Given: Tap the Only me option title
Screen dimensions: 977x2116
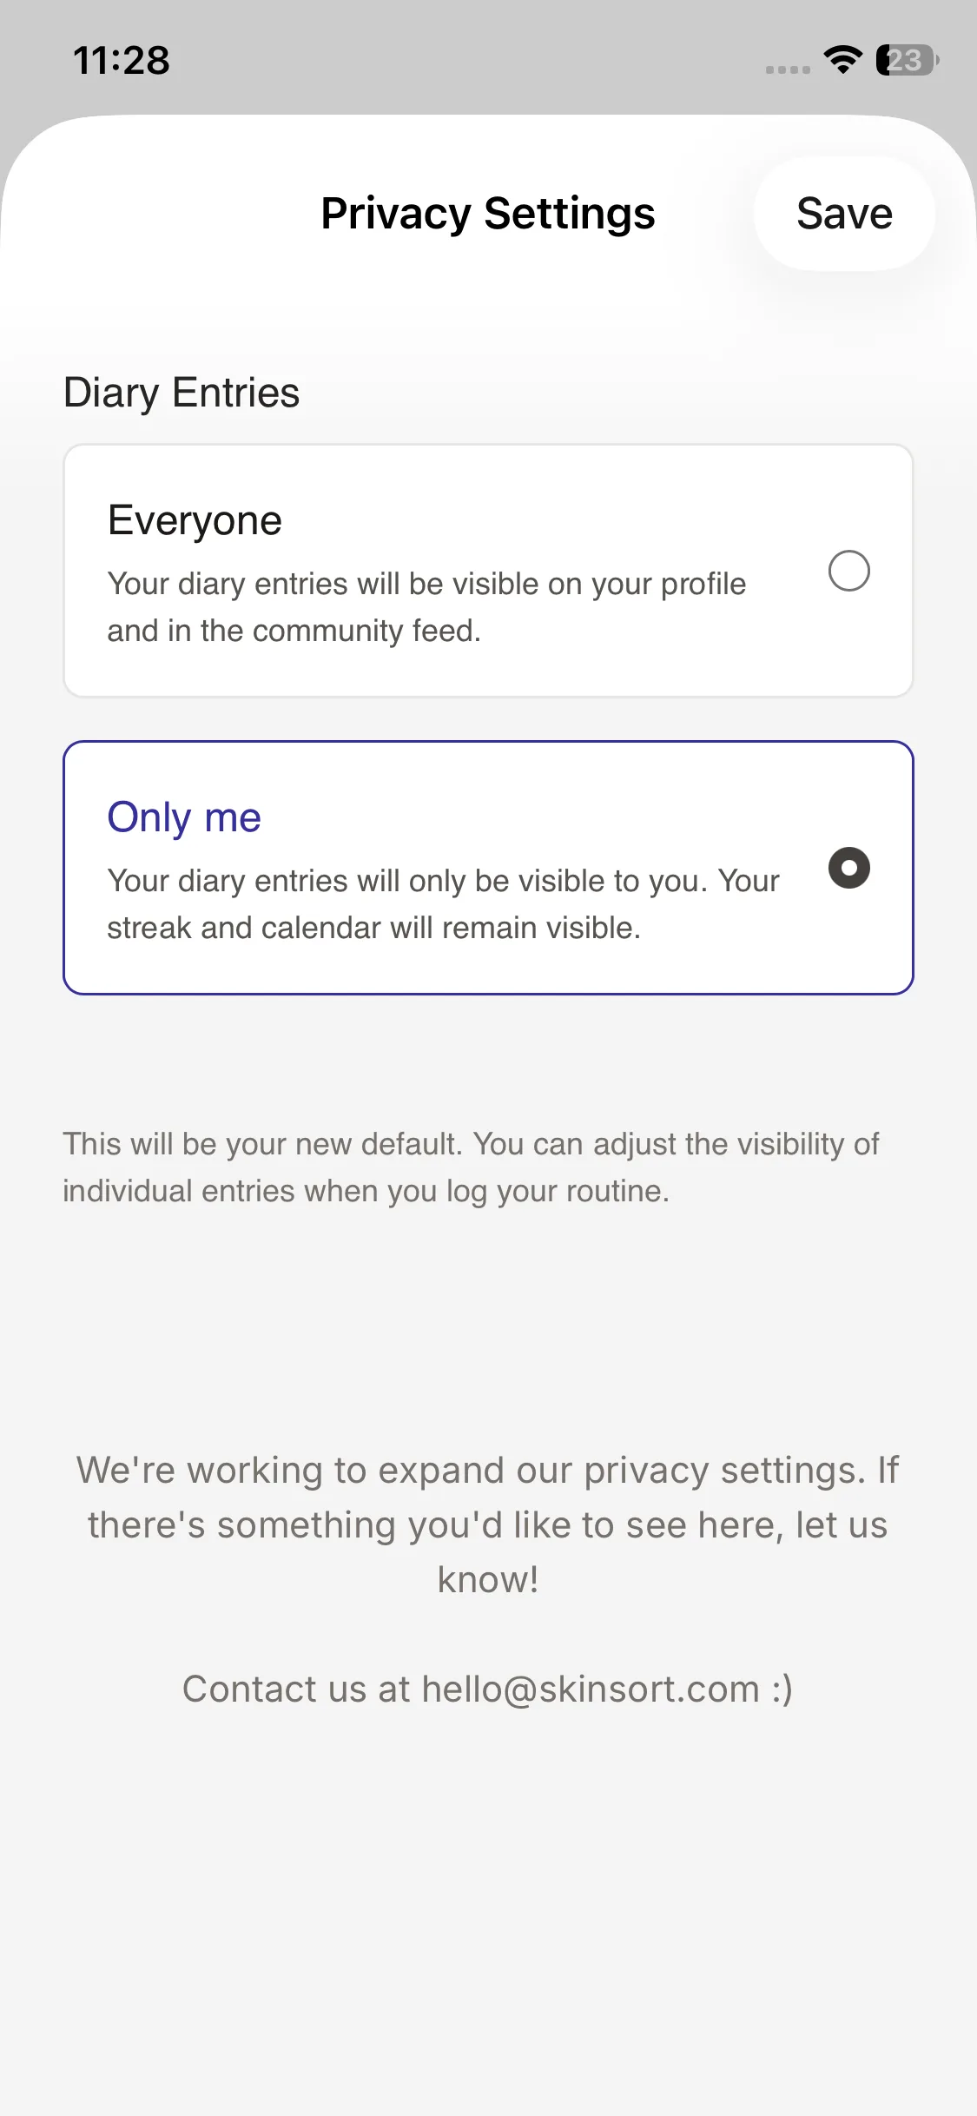Looking at the screenshot, I should (x=184, y=817).
